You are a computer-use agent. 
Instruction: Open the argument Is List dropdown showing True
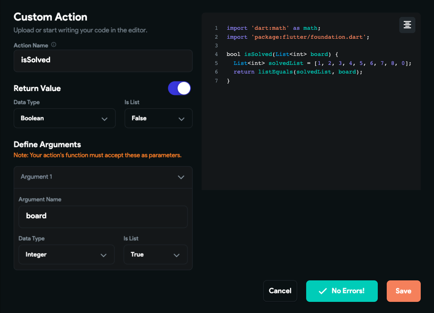(155, 255)
